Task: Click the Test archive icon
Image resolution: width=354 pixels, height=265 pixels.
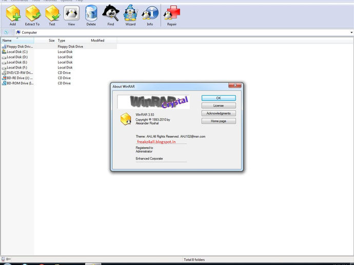Action: point(52,15)
